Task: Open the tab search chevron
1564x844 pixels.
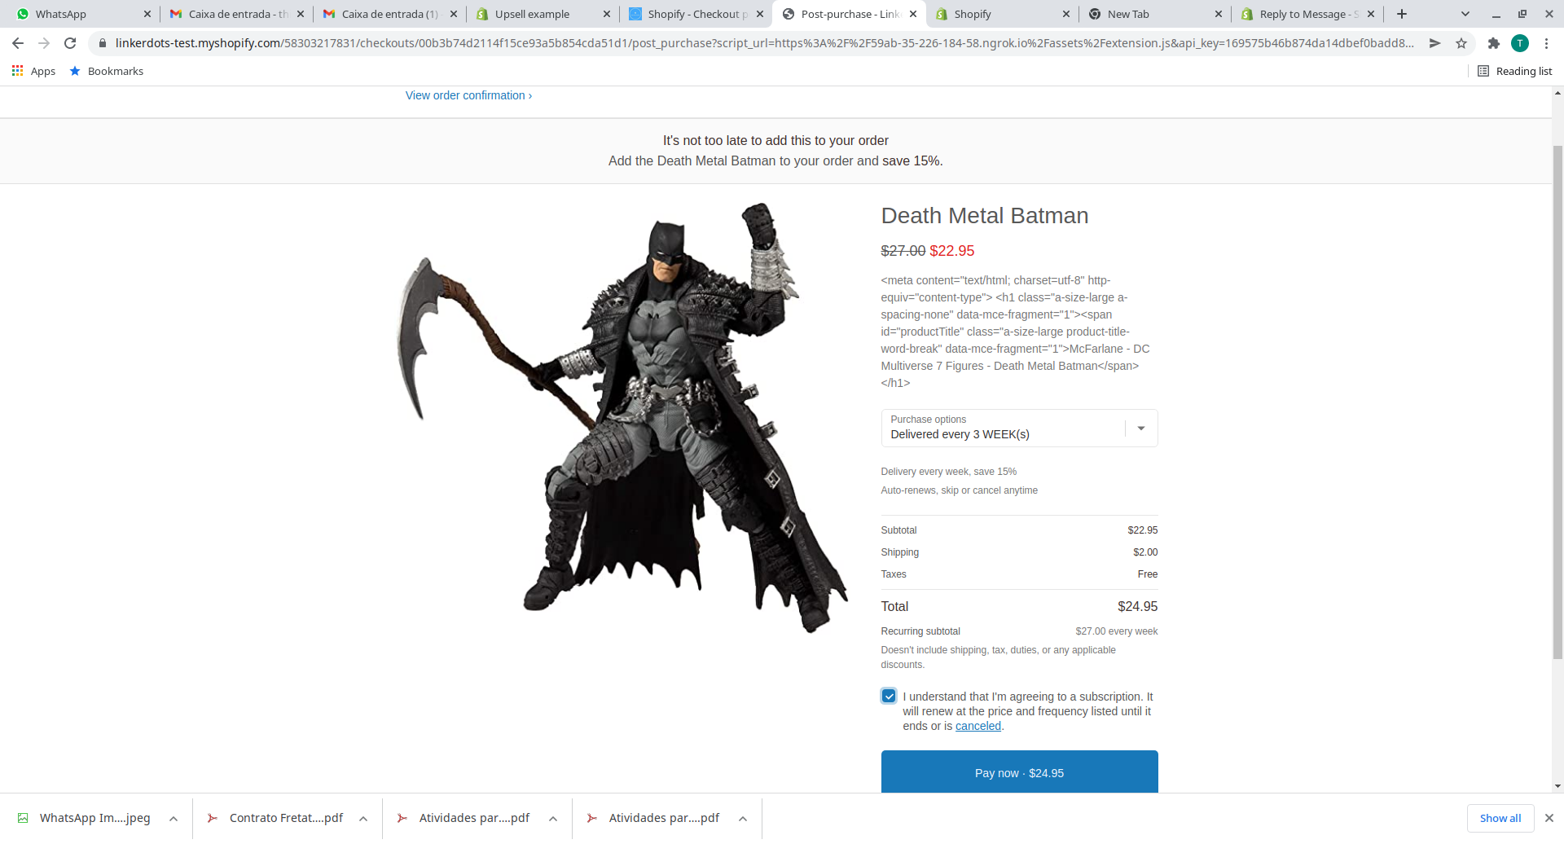Action: (1465, 14)
